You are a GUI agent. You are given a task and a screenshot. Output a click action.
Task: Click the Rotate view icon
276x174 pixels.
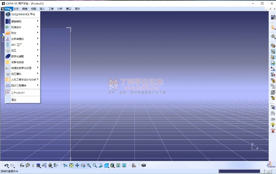coord(83,165)
